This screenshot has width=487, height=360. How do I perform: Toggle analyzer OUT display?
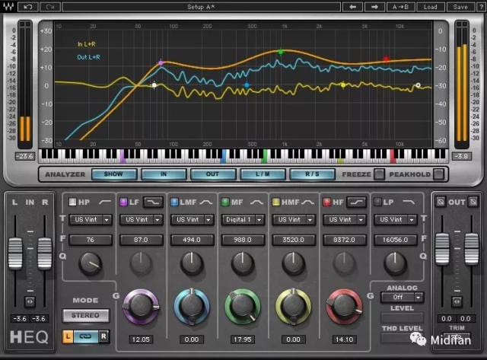click(213, 174)
